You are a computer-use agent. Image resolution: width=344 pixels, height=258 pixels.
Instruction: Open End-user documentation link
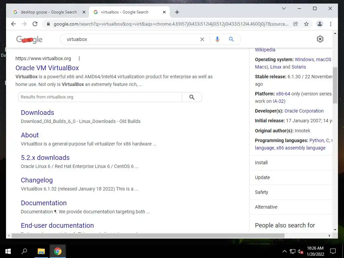click(57, 225)
